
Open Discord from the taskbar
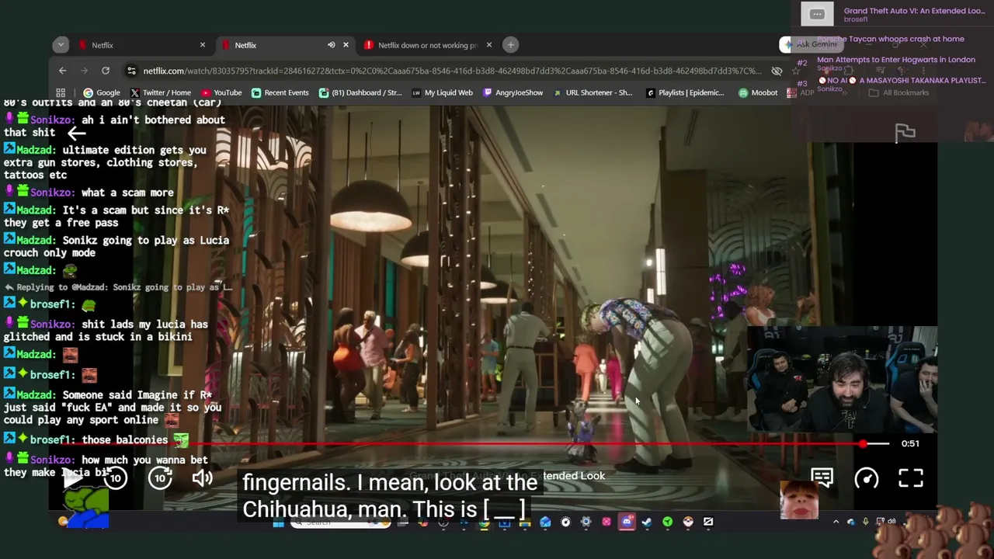[627, 522]
